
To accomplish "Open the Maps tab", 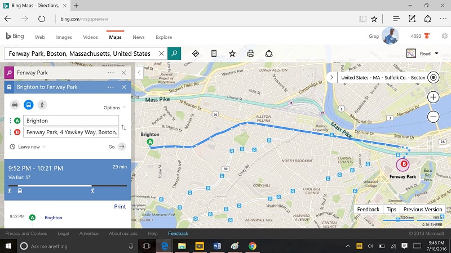I will click(x=115, y=37).
